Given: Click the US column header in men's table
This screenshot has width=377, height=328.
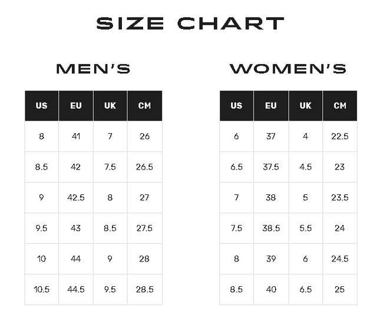Looking at the screenshot, I should coord(41,106).
